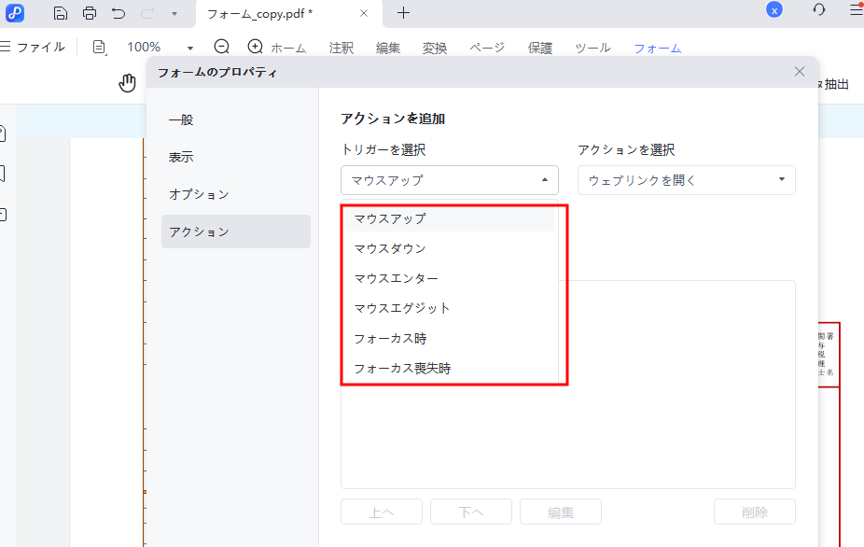Click the Save document icon
The height and width of the screenshot is (547, 864).
[x=61, y=13]
